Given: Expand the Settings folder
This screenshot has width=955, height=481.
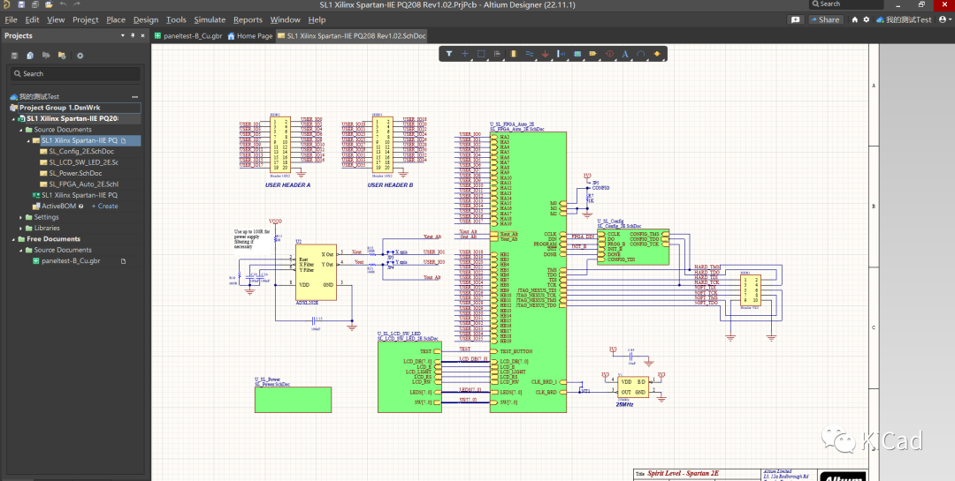Looking at the screenshot, I should click(20, 218).
